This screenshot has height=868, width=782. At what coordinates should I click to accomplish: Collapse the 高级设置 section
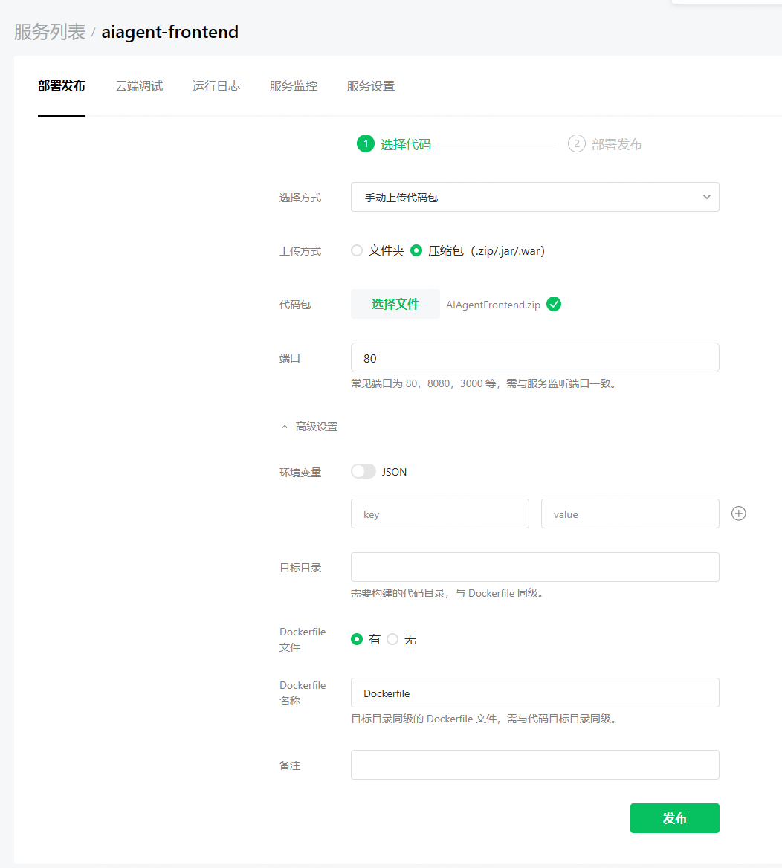coord(309,427)
